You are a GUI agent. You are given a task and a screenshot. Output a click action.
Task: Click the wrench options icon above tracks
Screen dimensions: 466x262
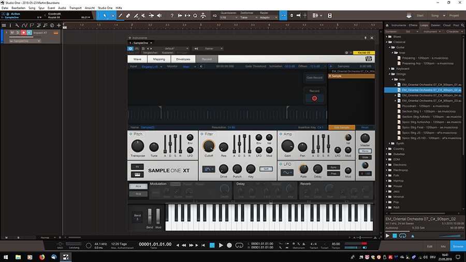[17, 25]
